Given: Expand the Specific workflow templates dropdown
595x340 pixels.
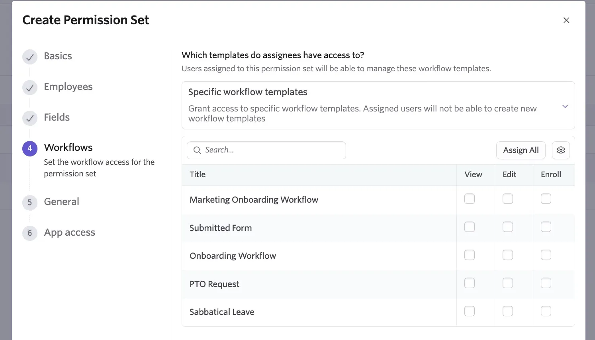Looking at the screenshot, I should point(378,106).
